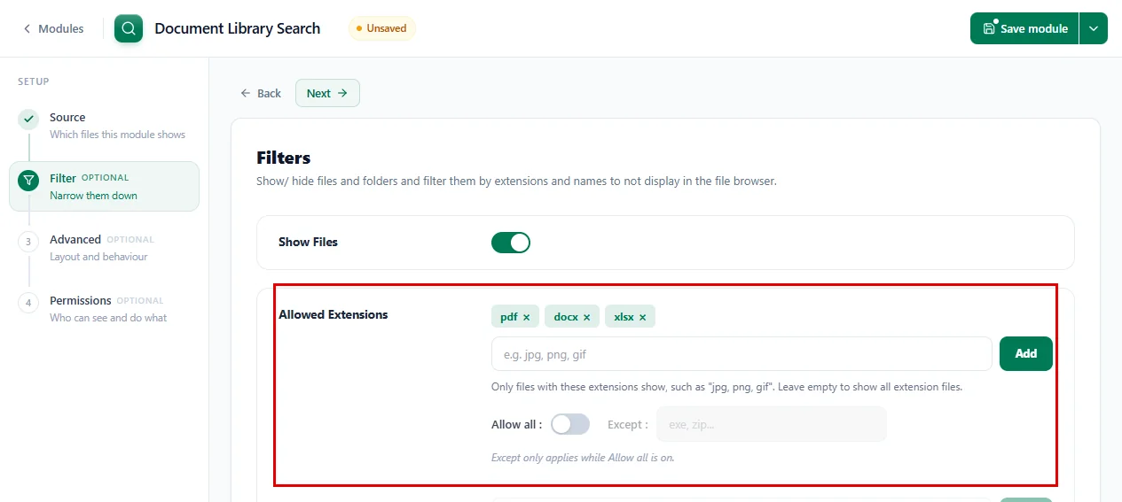Click the step 4 number circle
This screenshot has width=1122, height=502.
tap(28, 303)
